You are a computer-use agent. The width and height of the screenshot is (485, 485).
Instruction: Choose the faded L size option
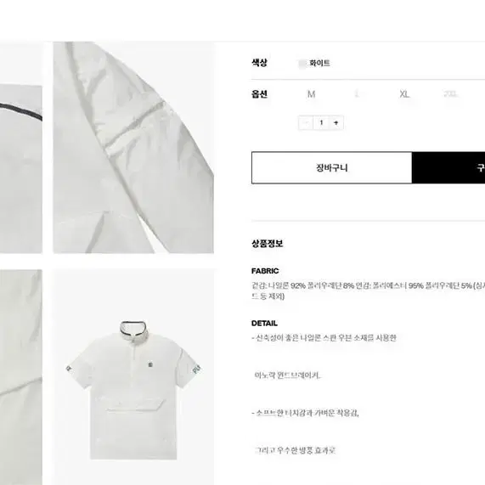pyautogui.click(x=357, y=94)
